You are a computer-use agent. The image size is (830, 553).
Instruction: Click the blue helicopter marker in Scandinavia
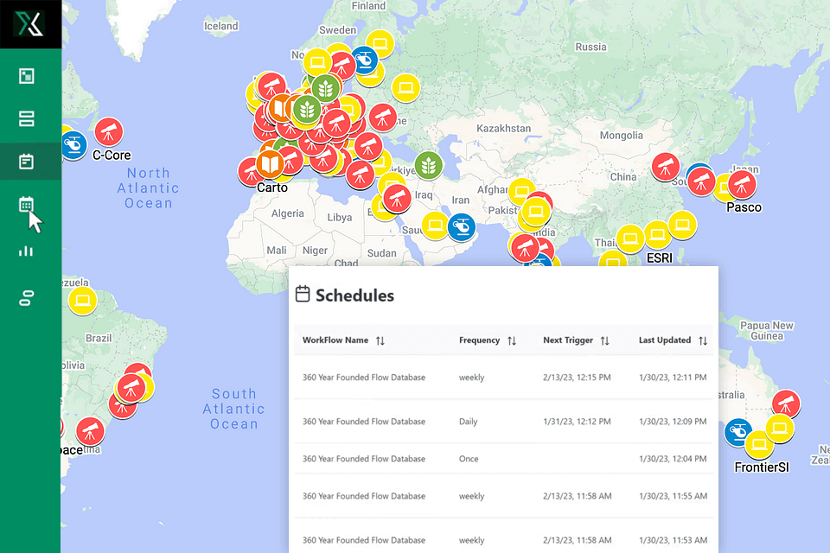pos(365,60)
